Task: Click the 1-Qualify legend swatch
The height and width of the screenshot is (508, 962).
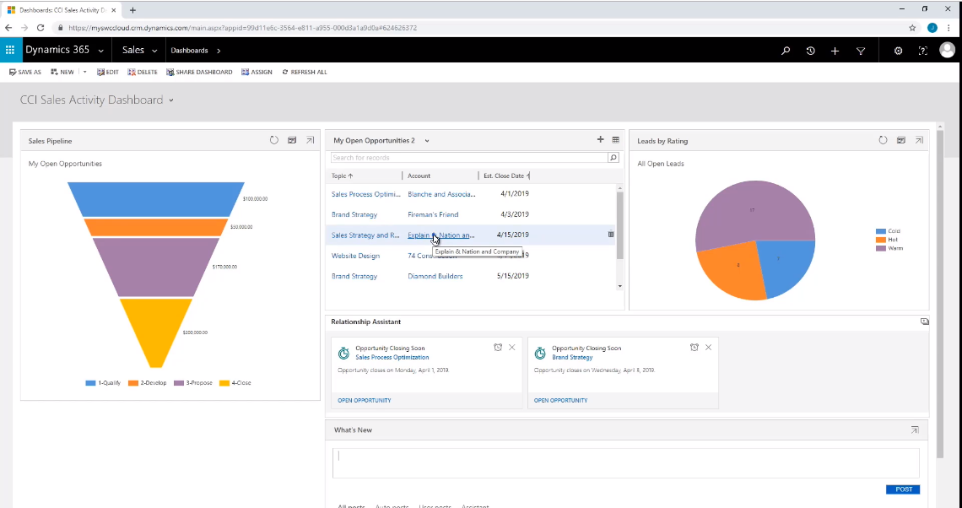Action: coord(91,383)
